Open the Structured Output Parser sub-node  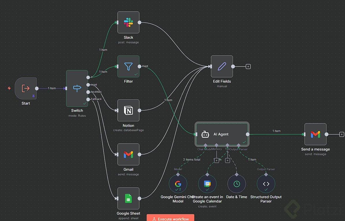[266, 184]
